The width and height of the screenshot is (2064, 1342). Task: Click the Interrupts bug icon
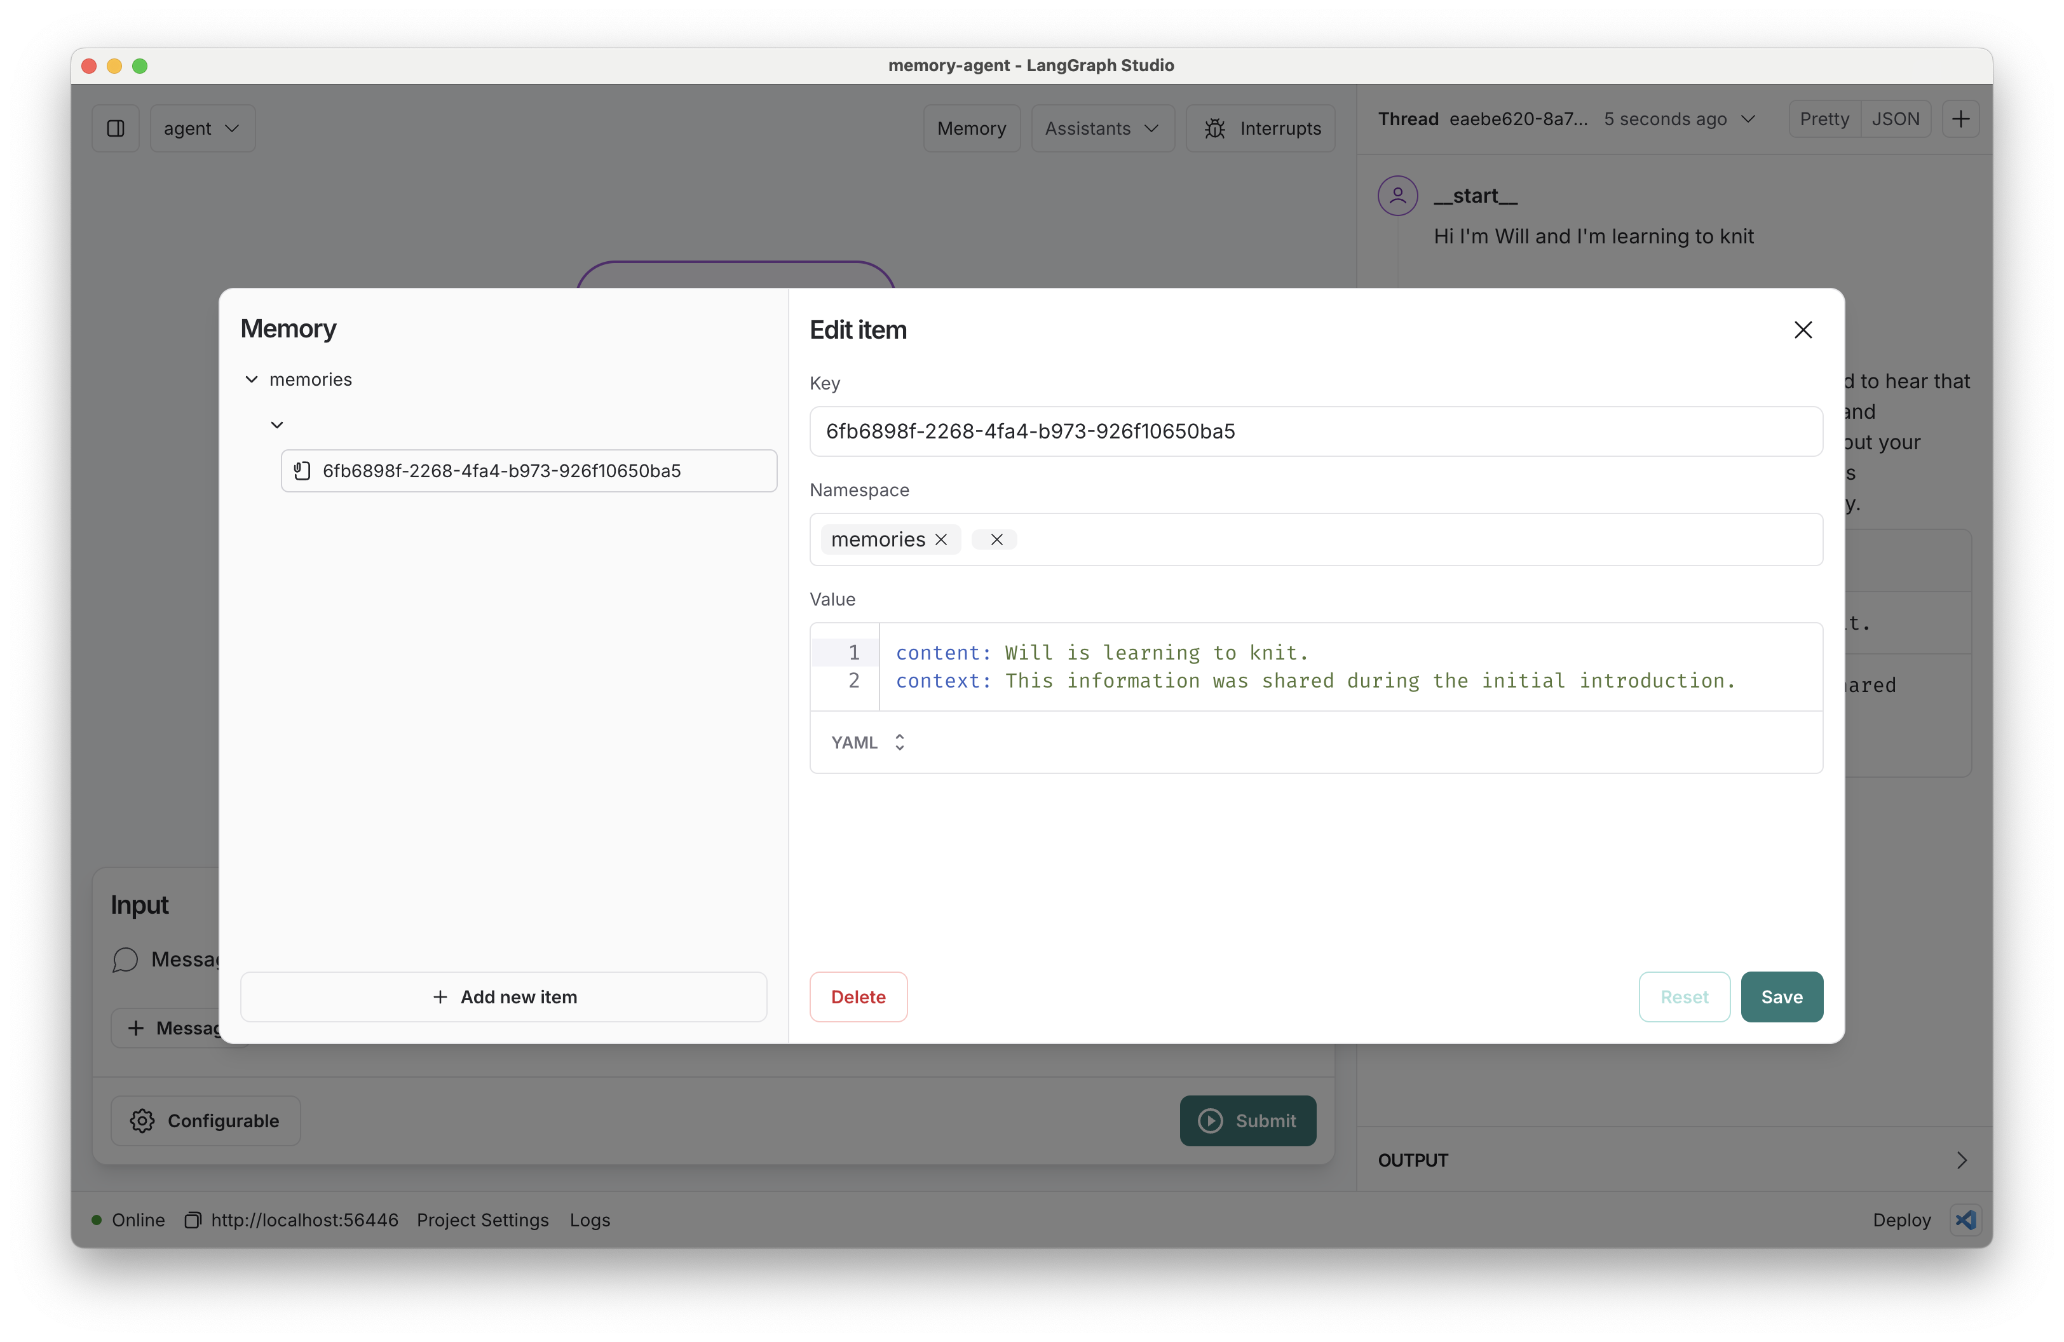click(1214, 128)
